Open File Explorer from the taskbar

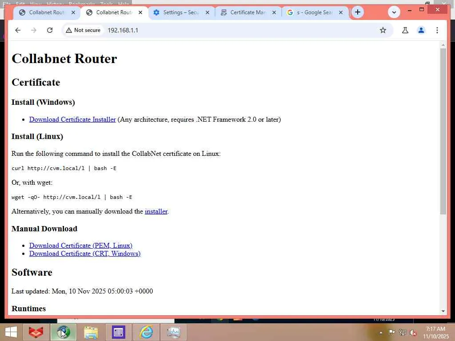click(x=91, y=332)
